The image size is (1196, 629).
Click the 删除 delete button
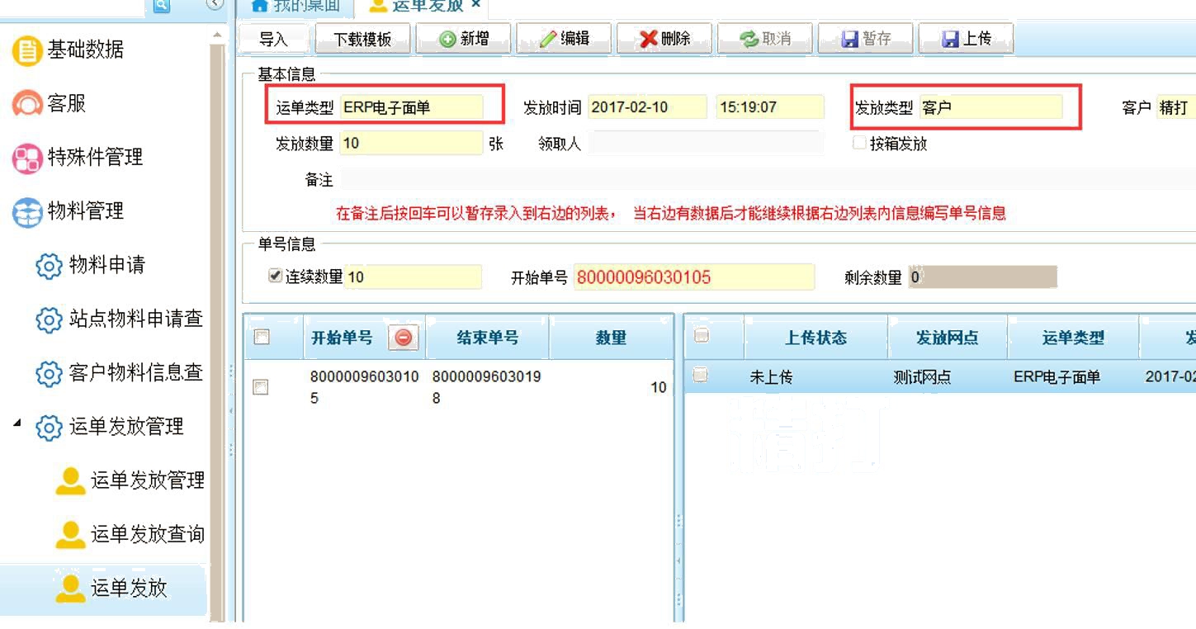pyautogui.click(x=665, y=39)
